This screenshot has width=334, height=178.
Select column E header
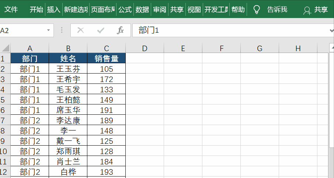coord(183,48)
